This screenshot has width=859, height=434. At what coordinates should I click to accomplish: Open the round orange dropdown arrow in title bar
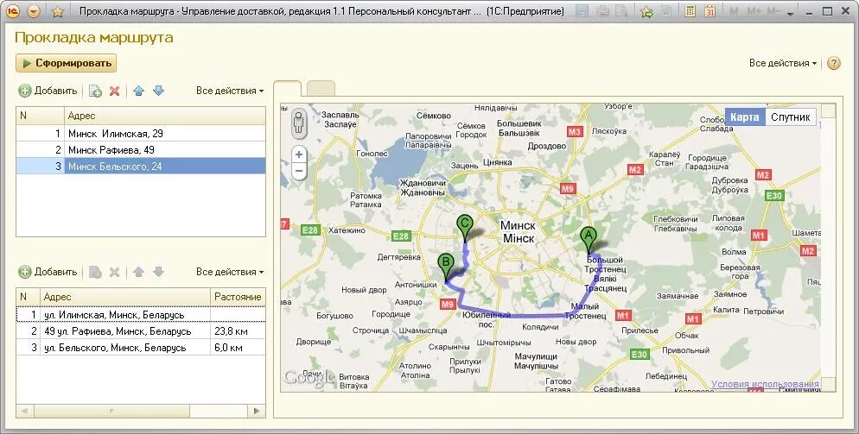[34, 11]
